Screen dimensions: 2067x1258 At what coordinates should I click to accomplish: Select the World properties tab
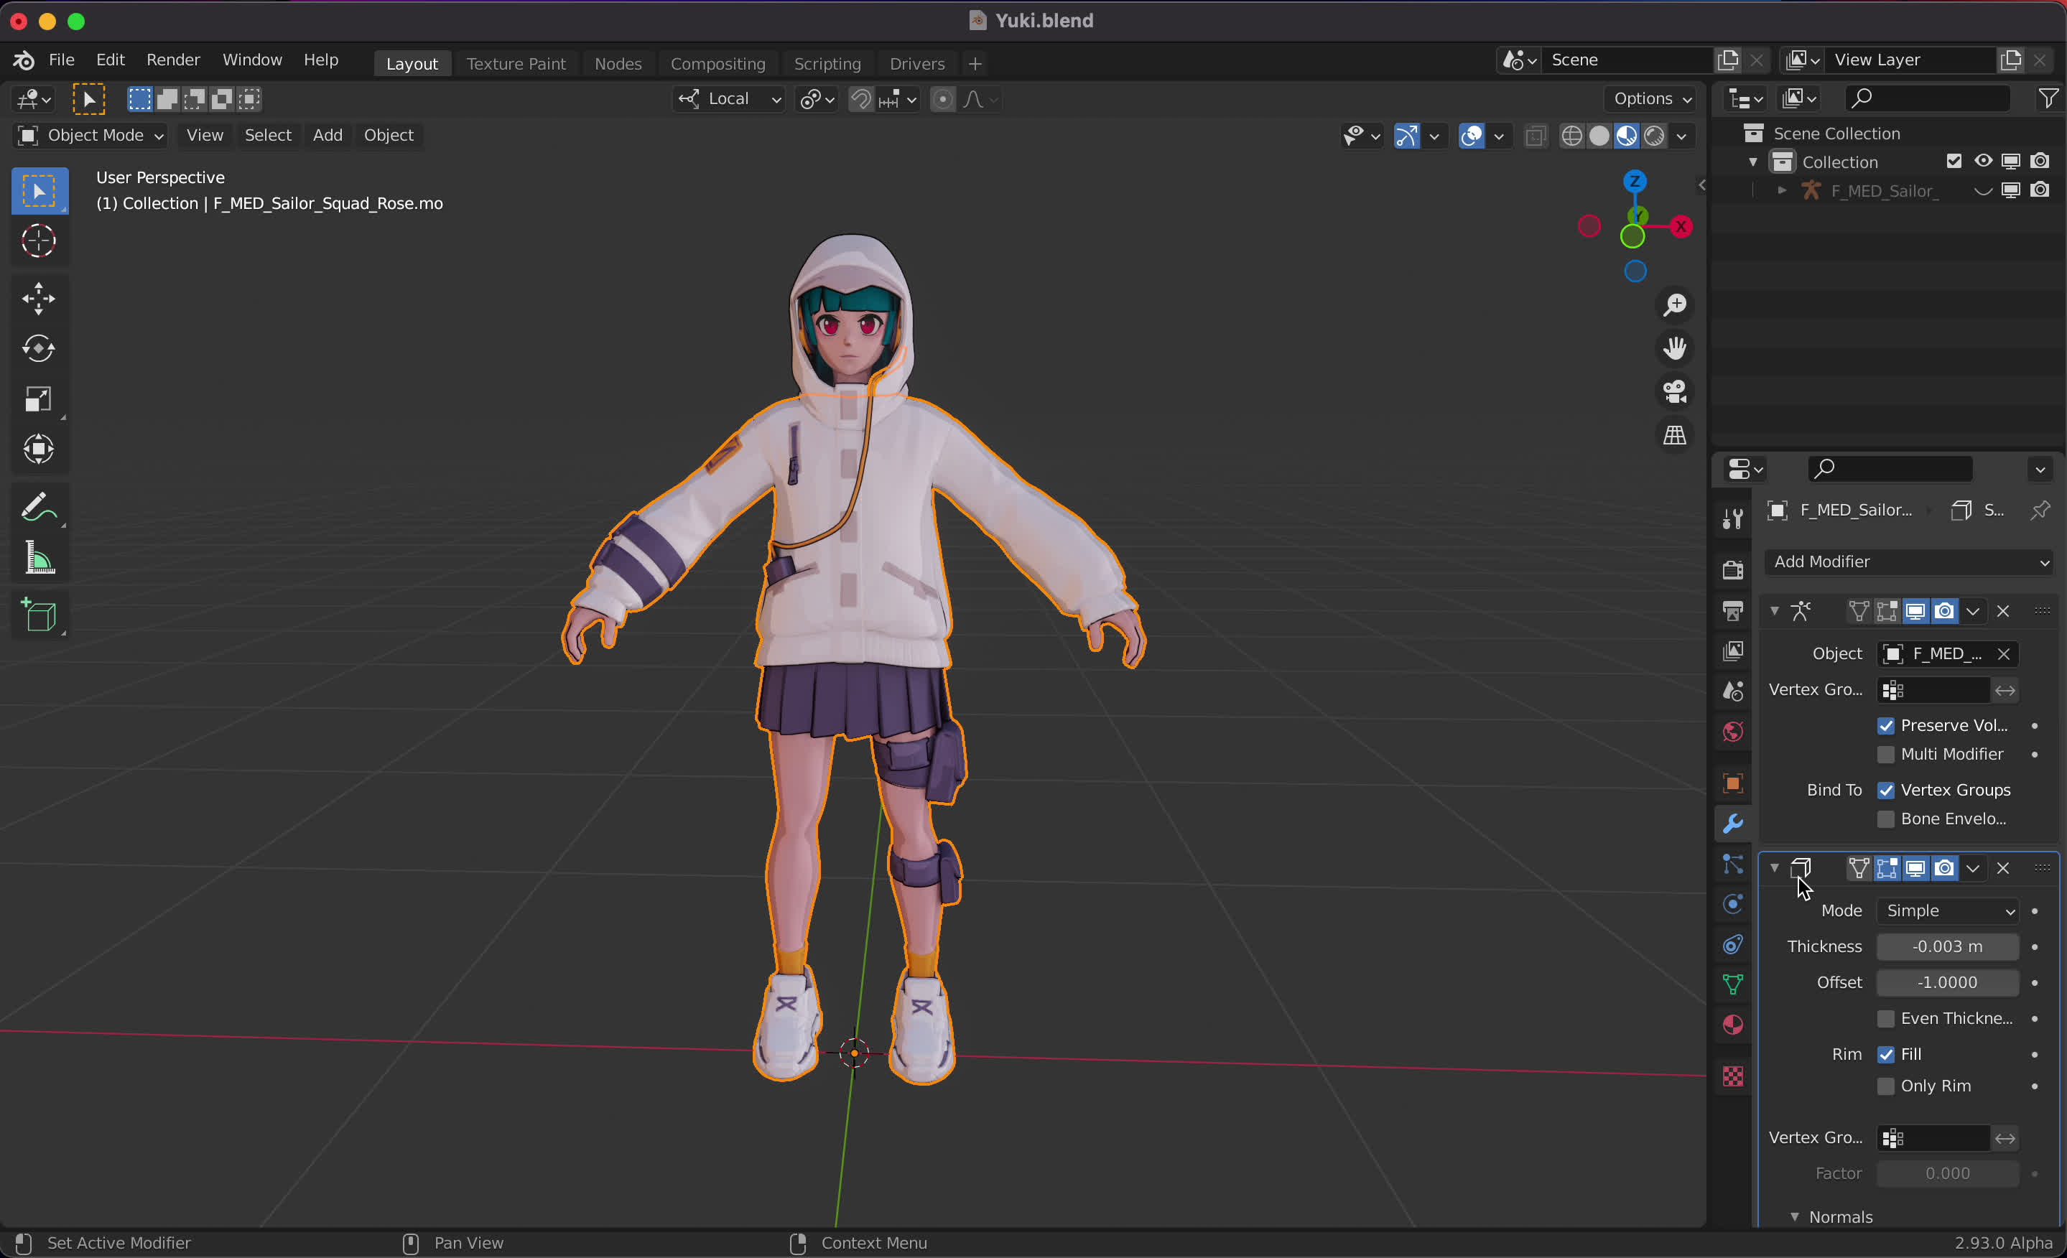[x=1732, y=730]
